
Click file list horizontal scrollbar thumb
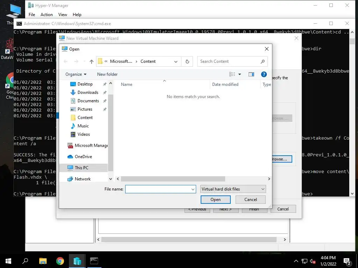click(173, 179)
